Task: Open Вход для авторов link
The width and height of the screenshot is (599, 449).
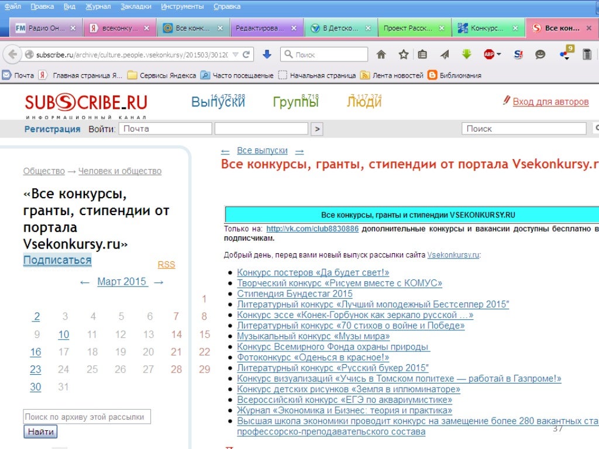Action: coord(550,102)
